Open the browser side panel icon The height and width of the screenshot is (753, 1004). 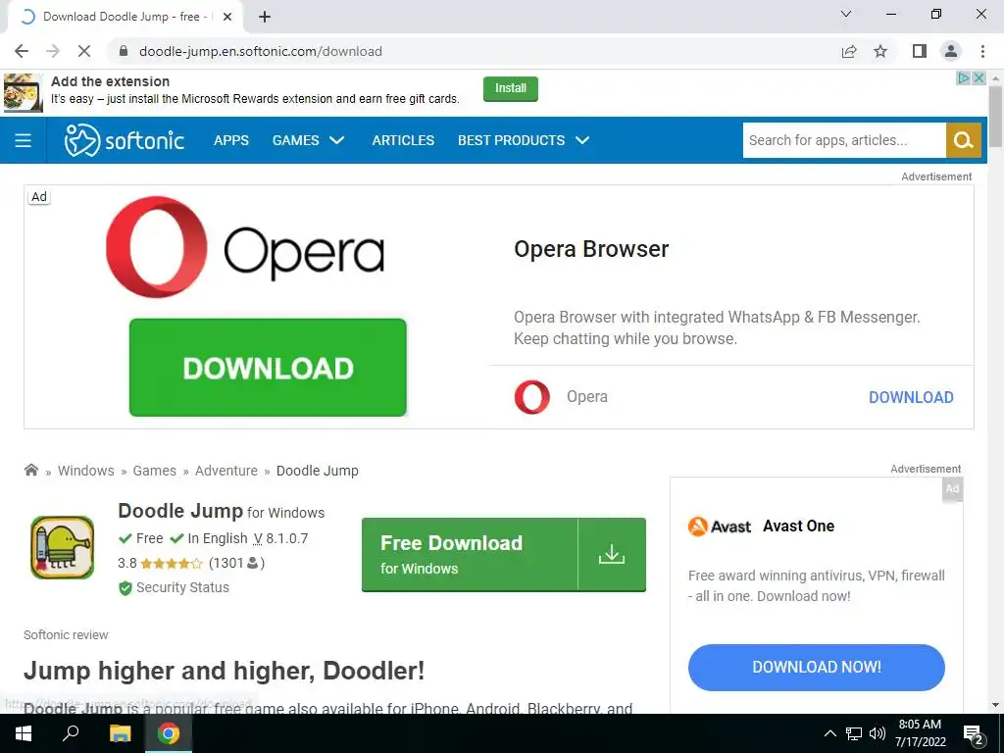coord(920,51)
